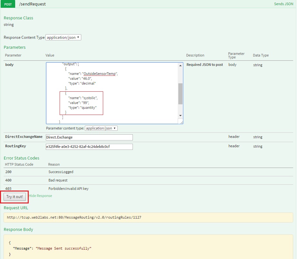
Task: Click the RoutingKey input field
Action: click(89, 147)
